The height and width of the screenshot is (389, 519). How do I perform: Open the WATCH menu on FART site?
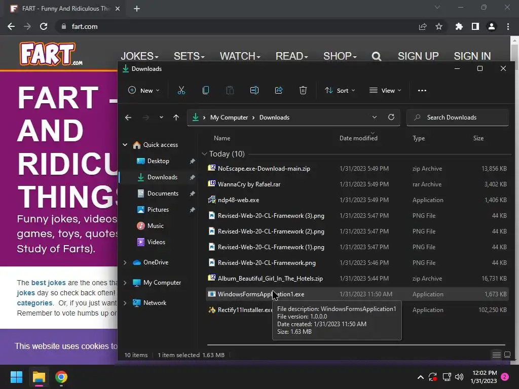[x=240, y=56]
